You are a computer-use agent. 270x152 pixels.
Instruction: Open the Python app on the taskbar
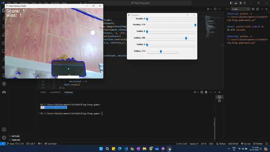(170, 149)
